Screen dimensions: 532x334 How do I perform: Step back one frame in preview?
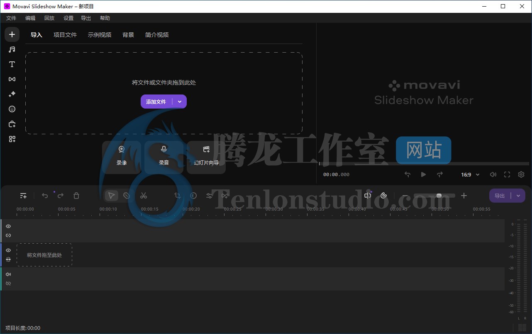point(408,174)
